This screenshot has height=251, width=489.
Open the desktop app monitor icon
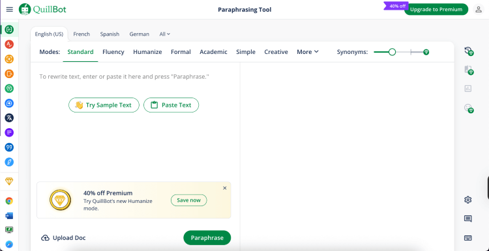(9, 230)
